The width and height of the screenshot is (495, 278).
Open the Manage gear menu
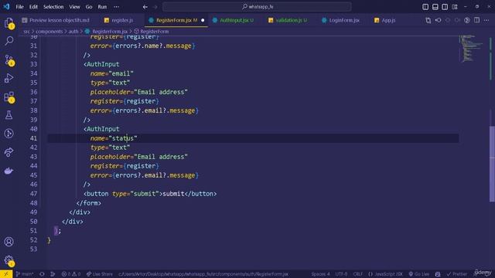tap(9, 260)
